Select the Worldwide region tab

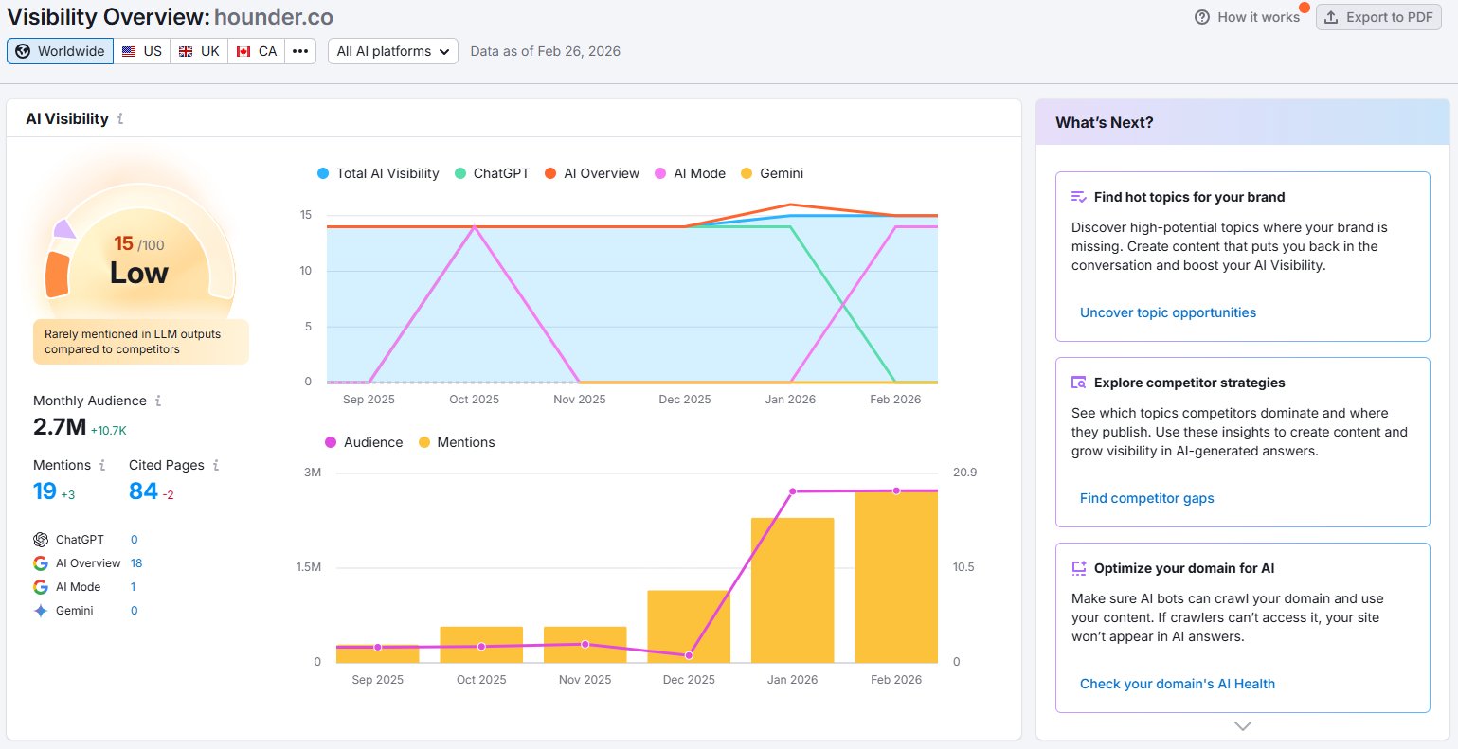[x=61, y=51]
